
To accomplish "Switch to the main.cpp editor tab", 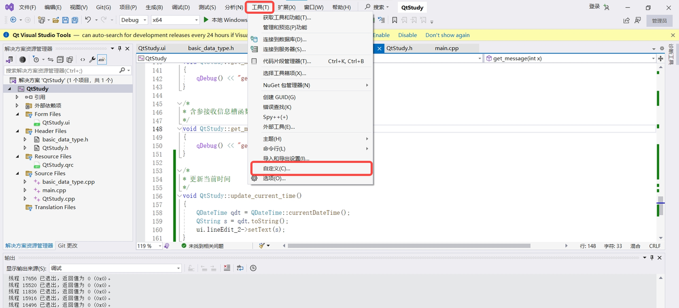I will click(x=447, y=48).
